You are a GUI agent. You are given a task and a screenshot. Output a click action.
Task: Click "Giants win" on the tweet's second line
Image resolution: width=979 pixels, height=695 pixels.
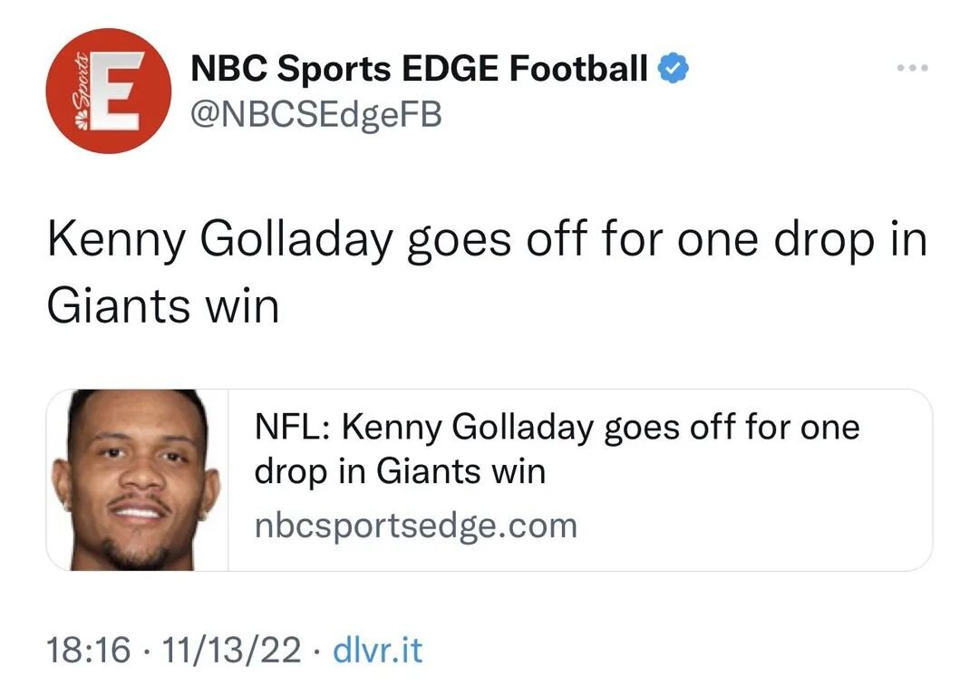pyautogui.click(x=162, y=306)
